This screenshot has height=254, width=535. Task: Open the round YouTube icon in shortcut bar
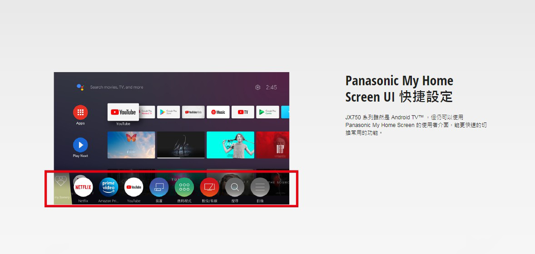click(x=134, y=187)
